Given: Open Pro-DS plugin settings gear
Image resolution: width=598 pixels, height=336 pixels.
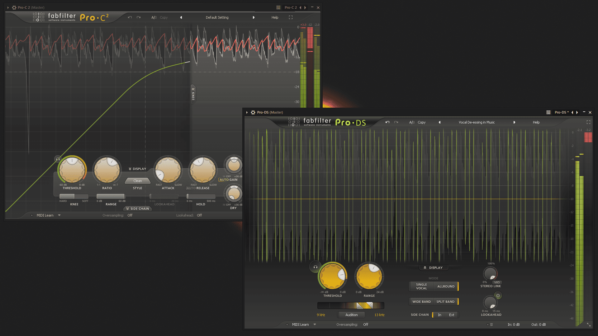Looking at the screenshot, I should tap(253, 112).
